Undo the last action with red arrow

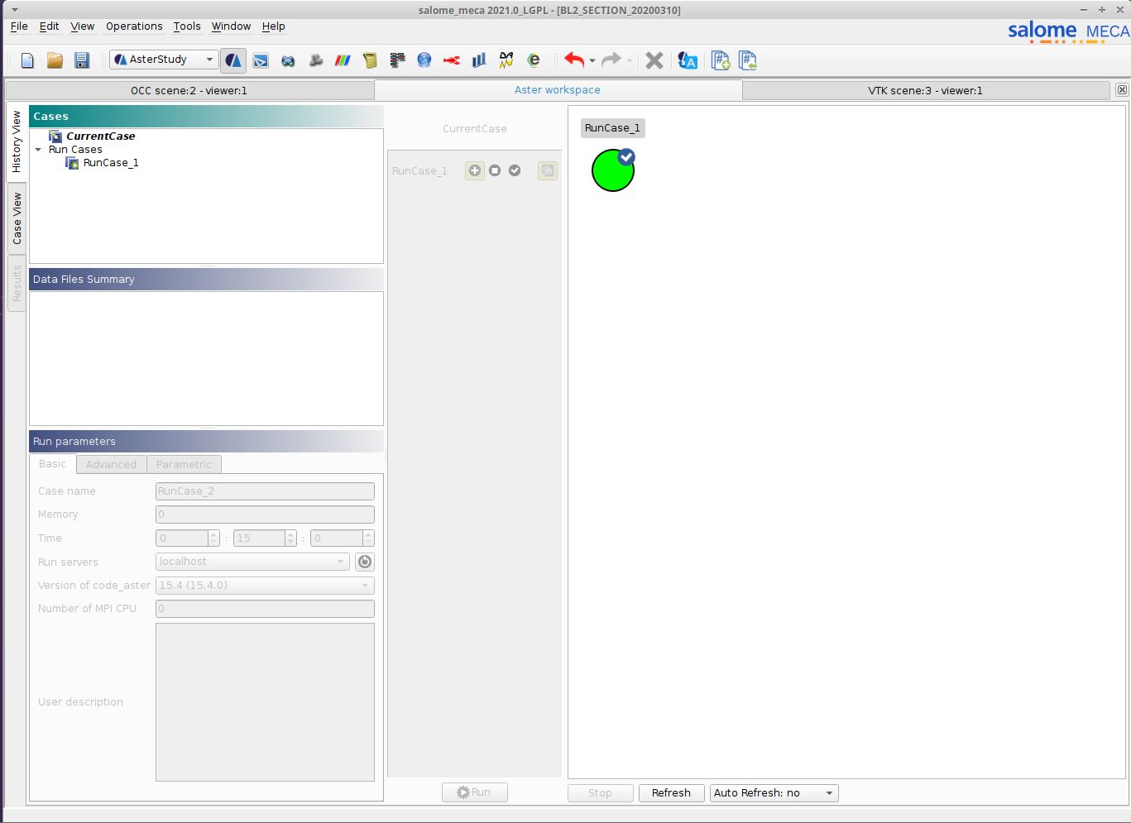click(574, 60)
